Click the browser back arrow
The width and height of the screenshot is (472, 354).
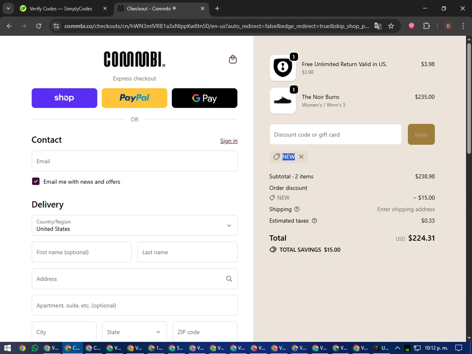click(x=9, y=26)
